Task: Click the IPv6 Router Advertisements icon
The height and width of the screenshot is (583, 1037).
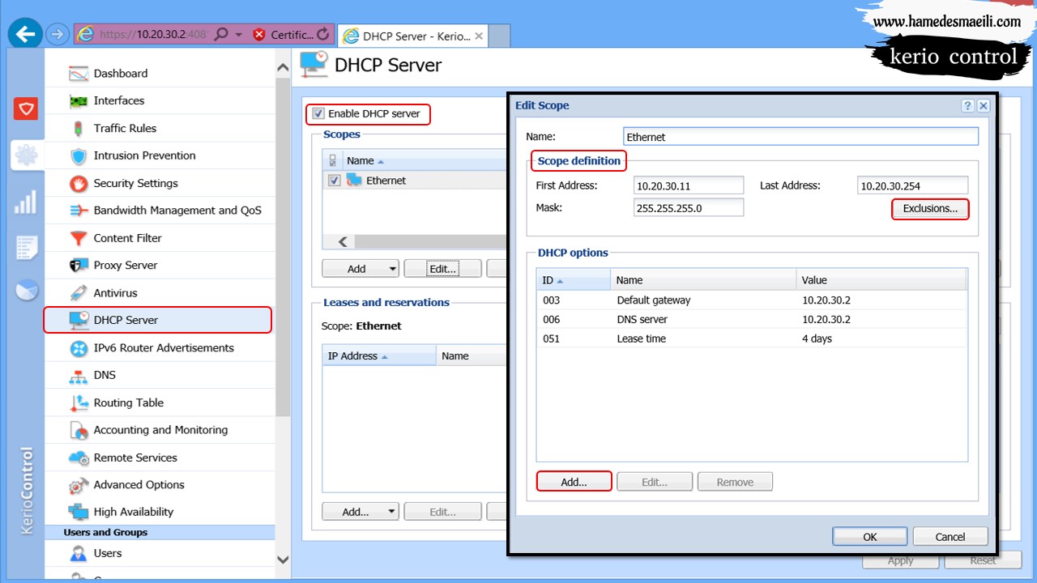Action: tap(79, 348)
